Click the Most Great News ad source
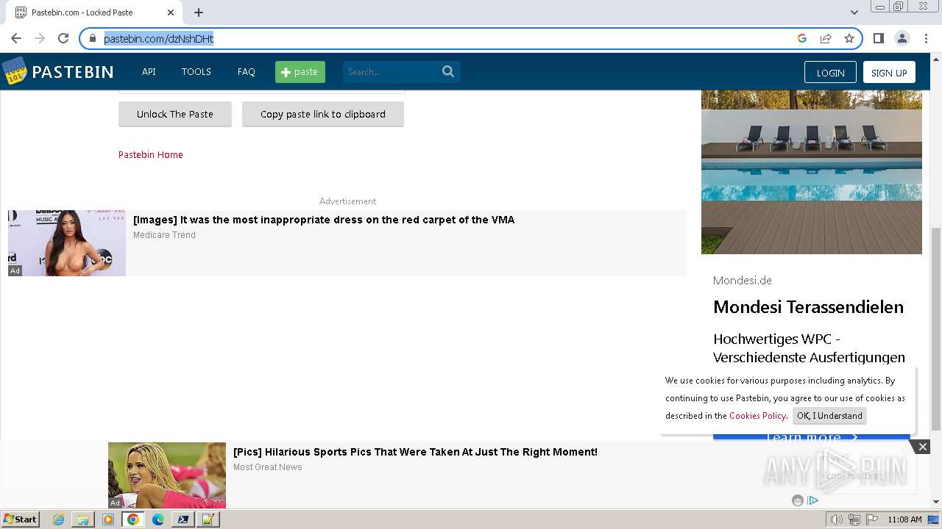The width and height of the screenshot is (942, 529). tap(268, 467)
